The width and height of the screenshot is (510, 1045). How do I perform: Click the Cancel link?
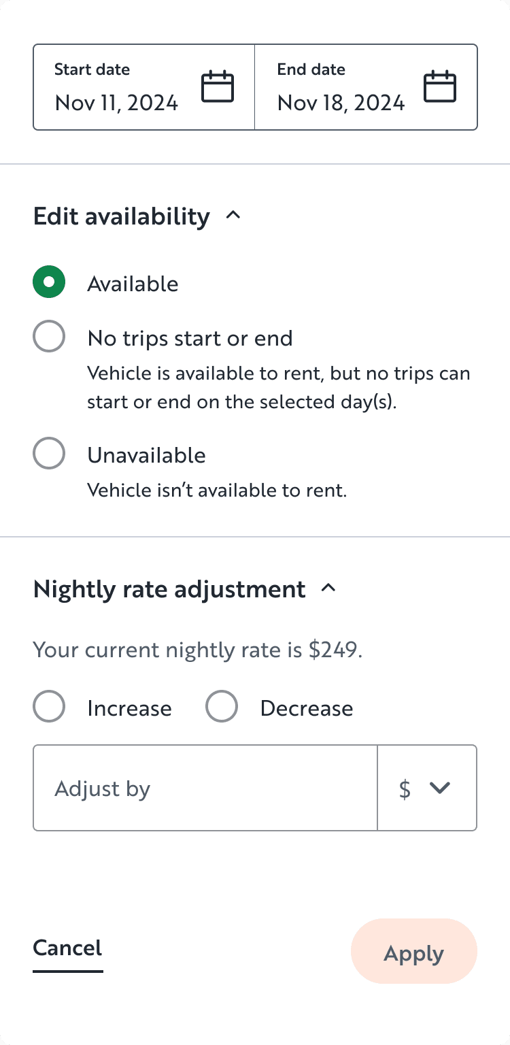pos(67,948)
